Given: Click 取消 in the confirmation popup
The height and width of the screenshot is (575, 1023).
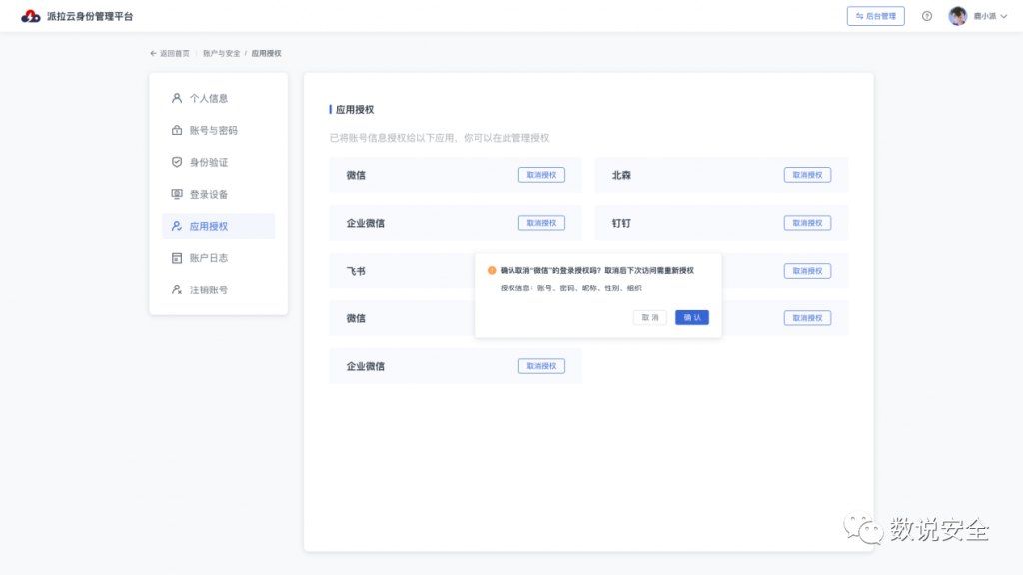Looking at the screenshot, I should click(650, 318).
